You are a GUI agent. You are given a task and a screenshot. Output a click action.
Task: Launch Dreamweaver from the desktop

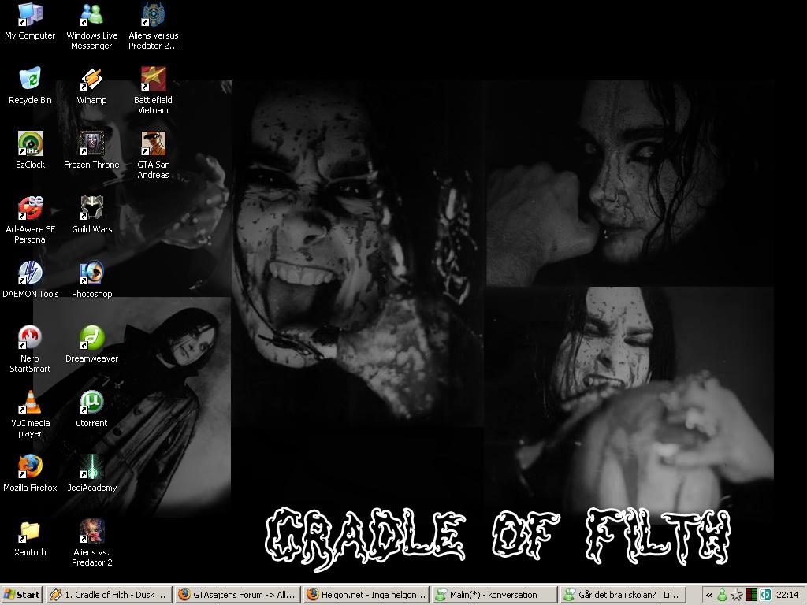pyautogui.click(x=91, y=338)
